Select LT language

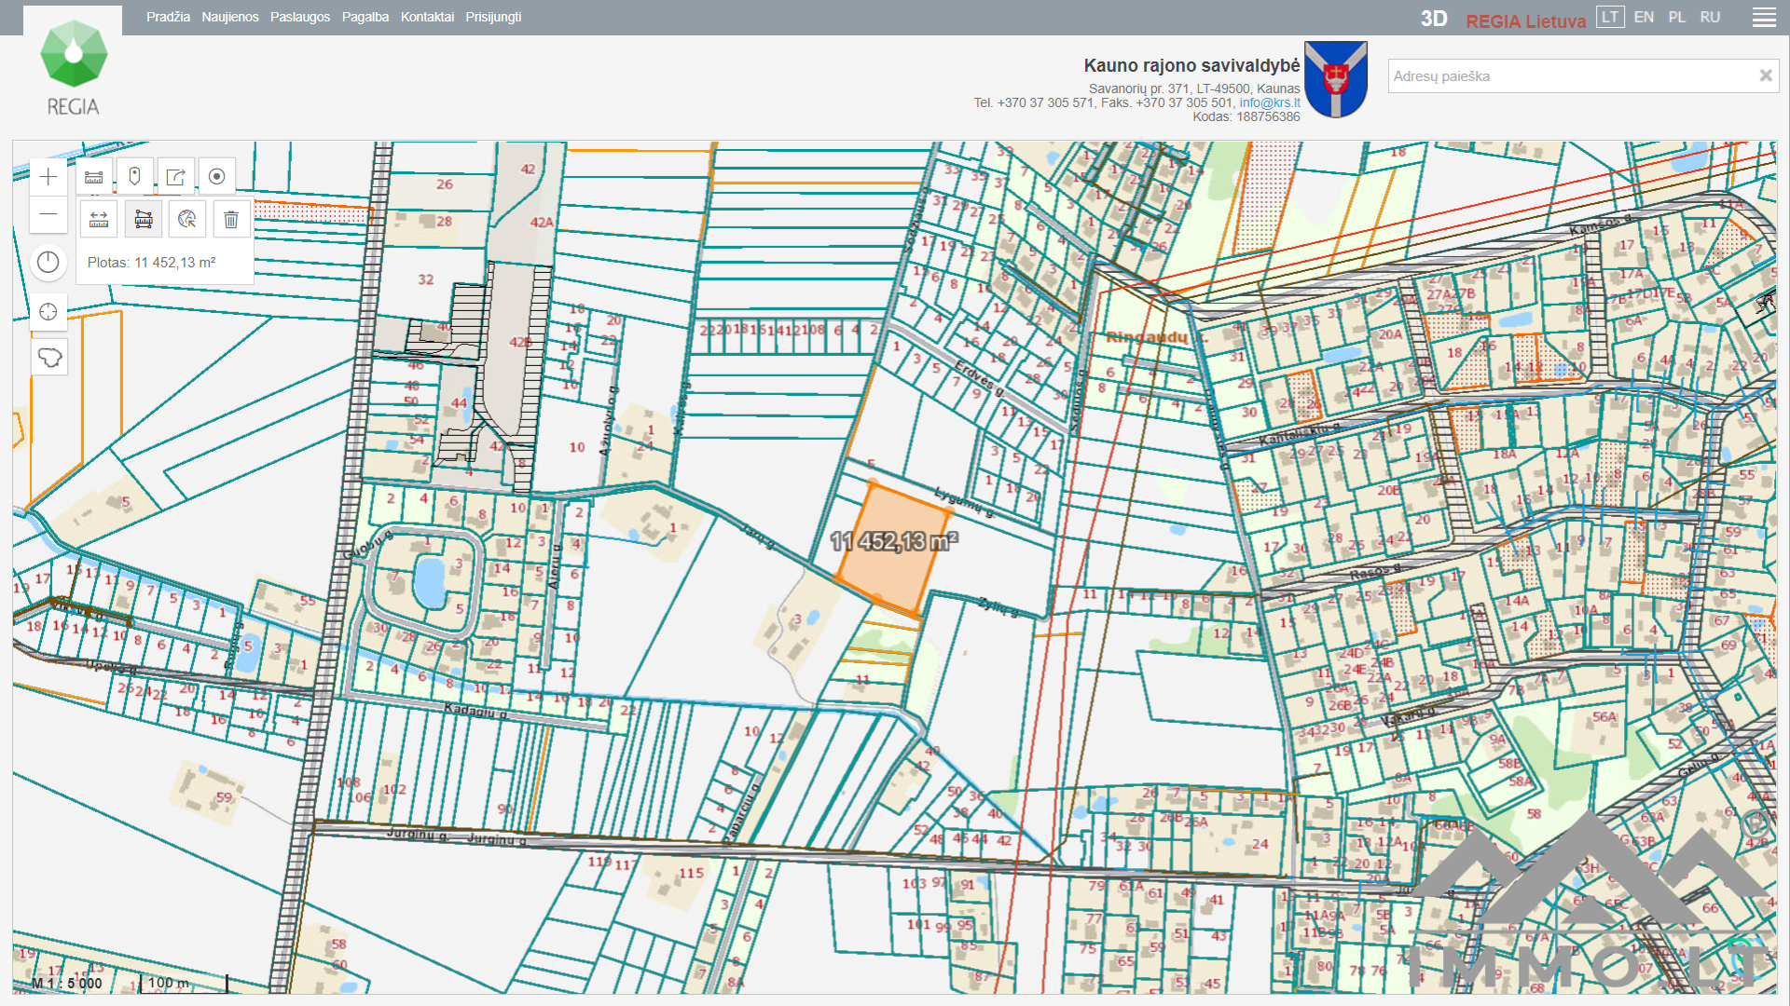tap(1610, 17)
